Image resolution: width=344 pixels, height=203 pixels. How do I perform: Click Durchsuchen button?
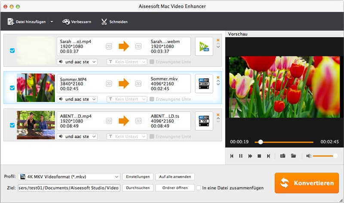[x=138, y=188]
